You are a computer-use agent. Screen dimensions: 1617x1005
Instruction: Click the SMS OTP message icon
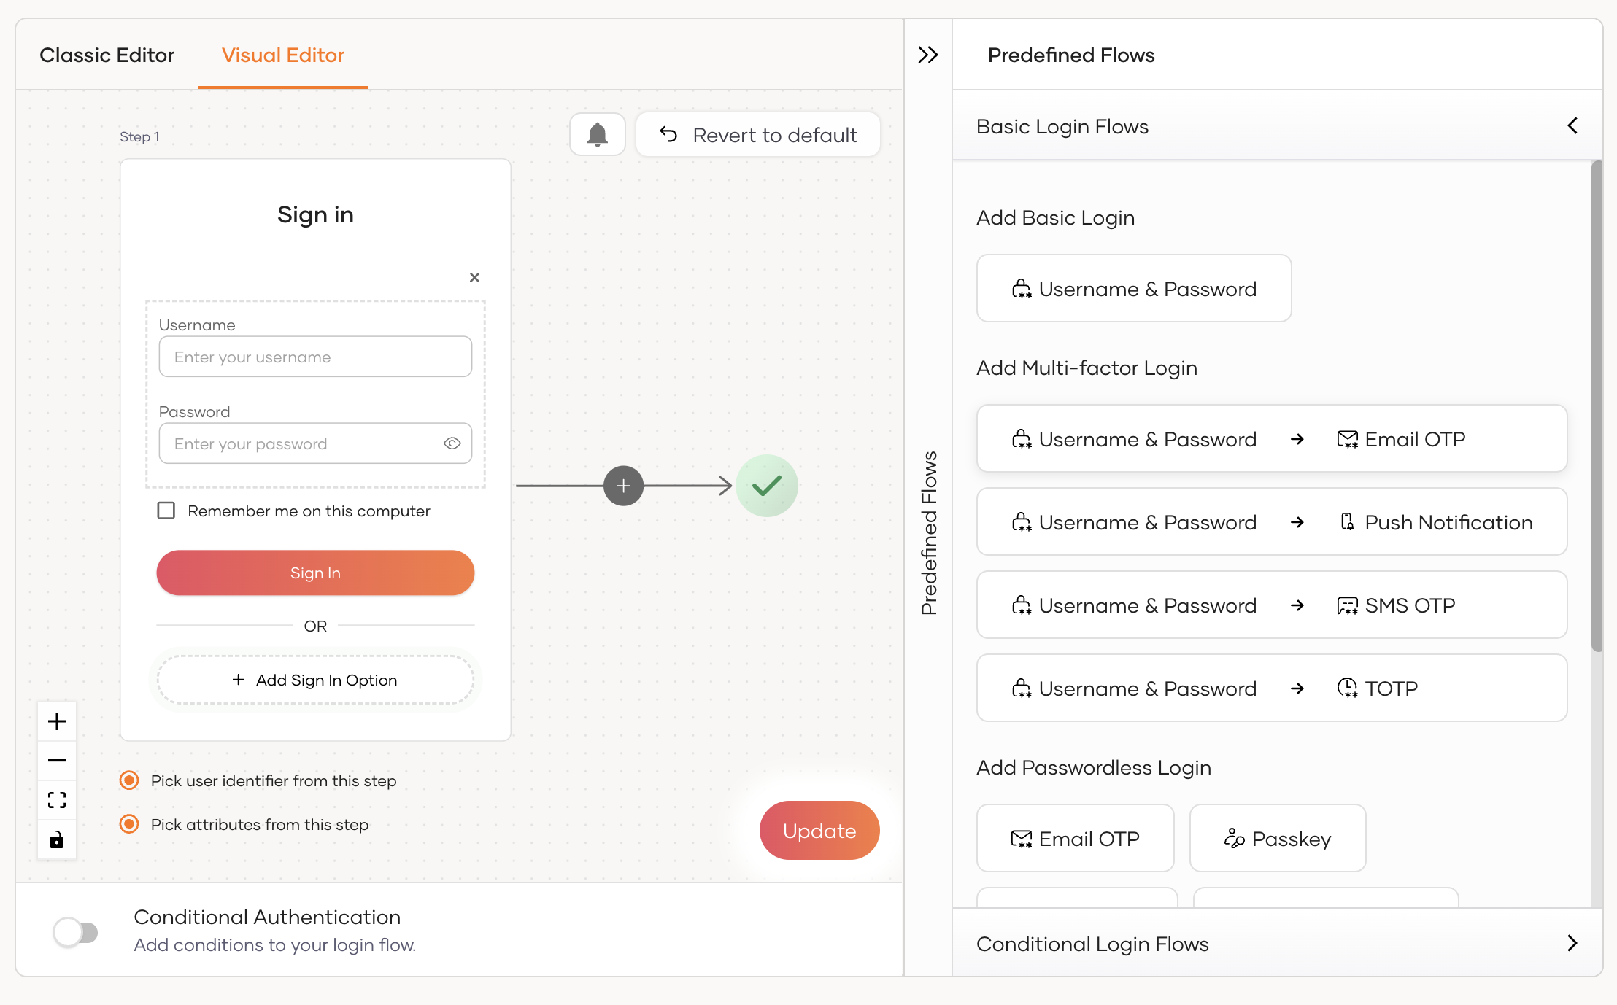(x=1347, y=605)
